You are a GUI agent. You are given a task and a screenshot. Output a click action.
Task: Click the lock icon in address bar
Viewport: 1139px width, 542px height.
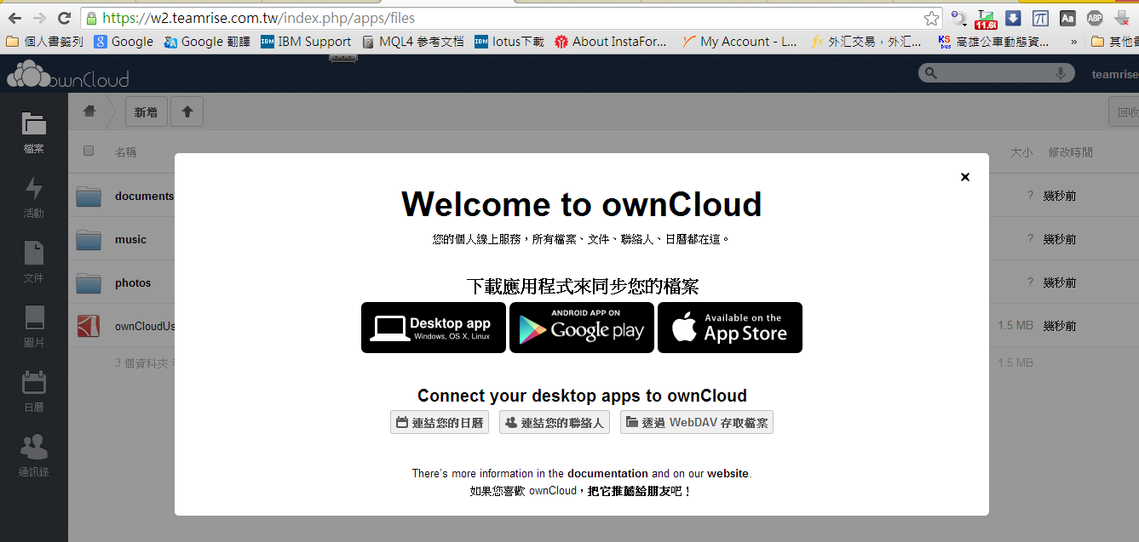pos(91,18)
